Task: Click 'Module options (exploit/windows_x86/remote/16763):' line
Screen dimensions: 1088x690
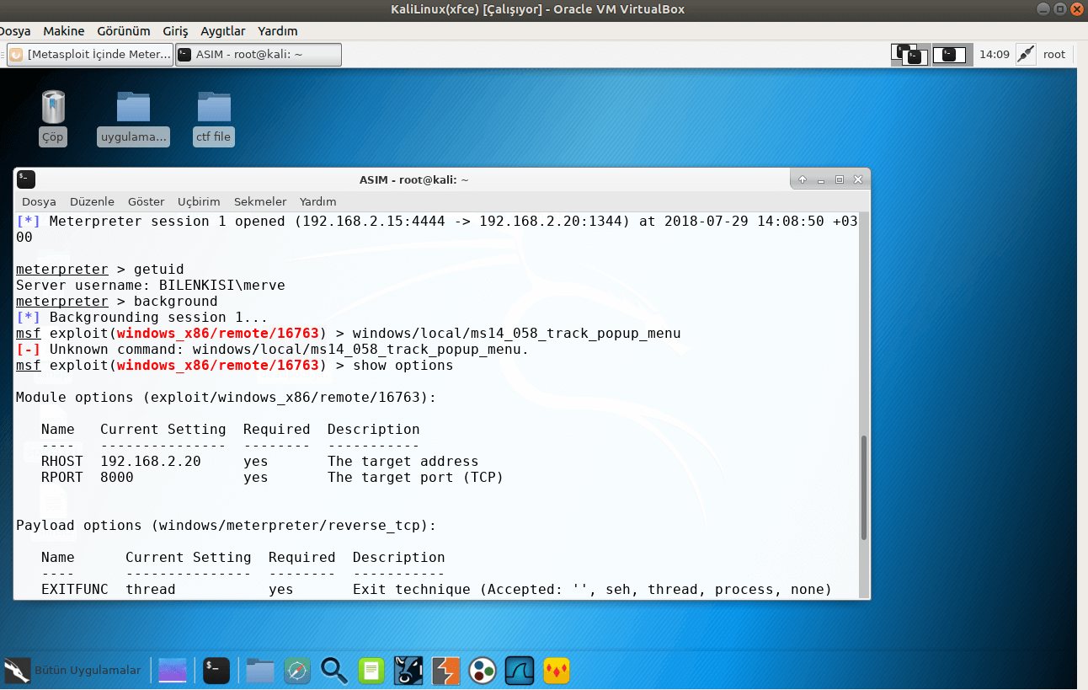Action: [226, 398]
